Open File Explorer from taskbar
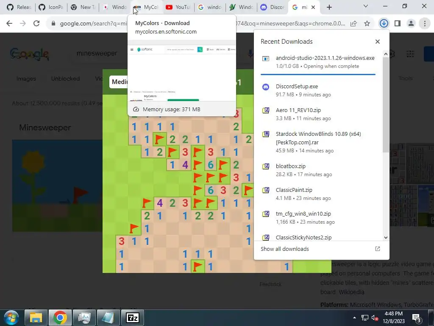 click(36, 318)
